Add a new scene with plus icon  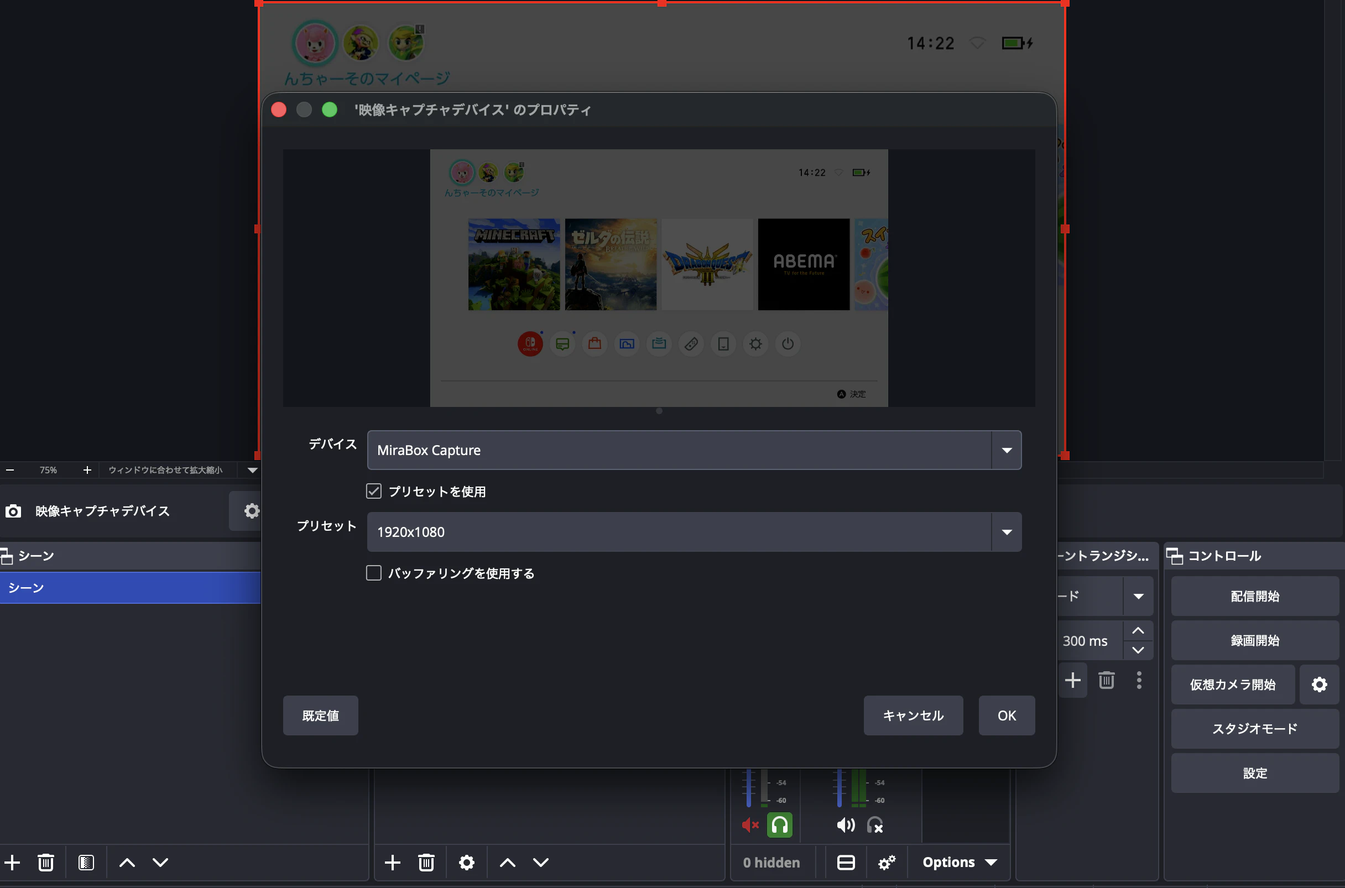click(x=13, y=862)
